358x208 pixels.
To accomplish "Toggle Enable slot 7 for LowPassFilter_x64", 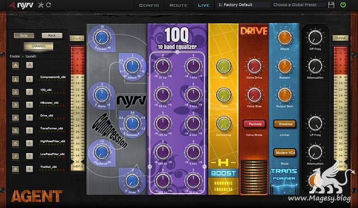I will click(x=16, y=156).
